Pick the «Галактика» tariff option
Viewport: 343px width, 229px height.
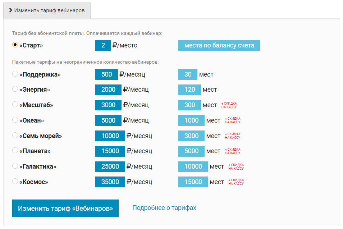point(15,166)
